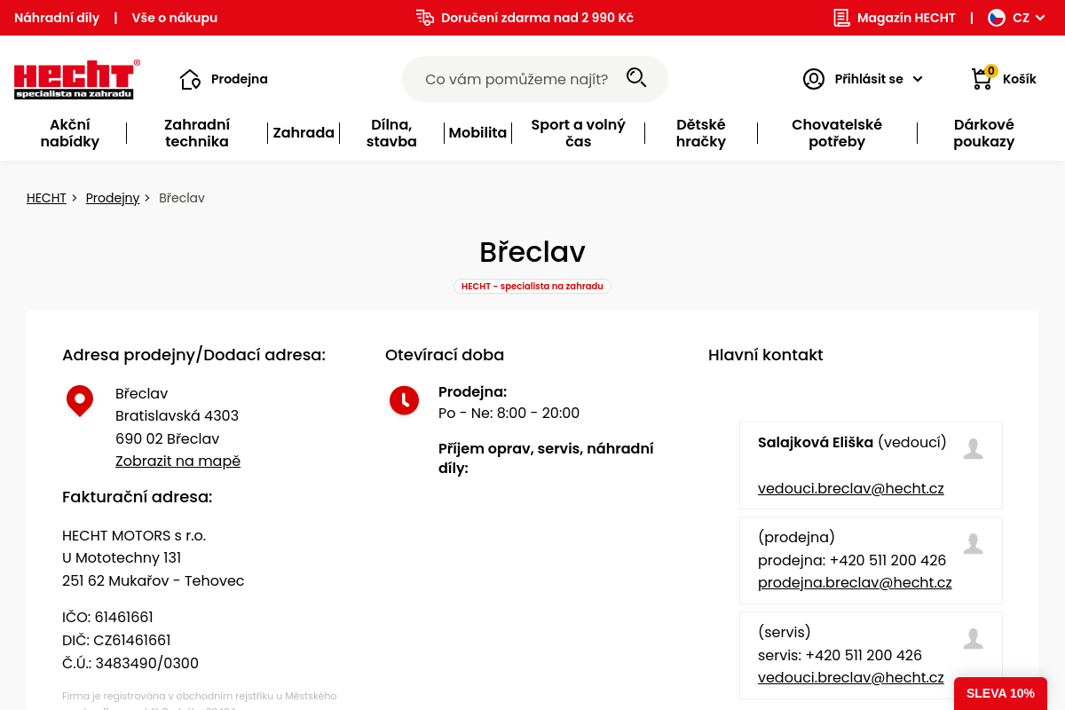Open Chovatelské potřeby menu

(837, 133)
